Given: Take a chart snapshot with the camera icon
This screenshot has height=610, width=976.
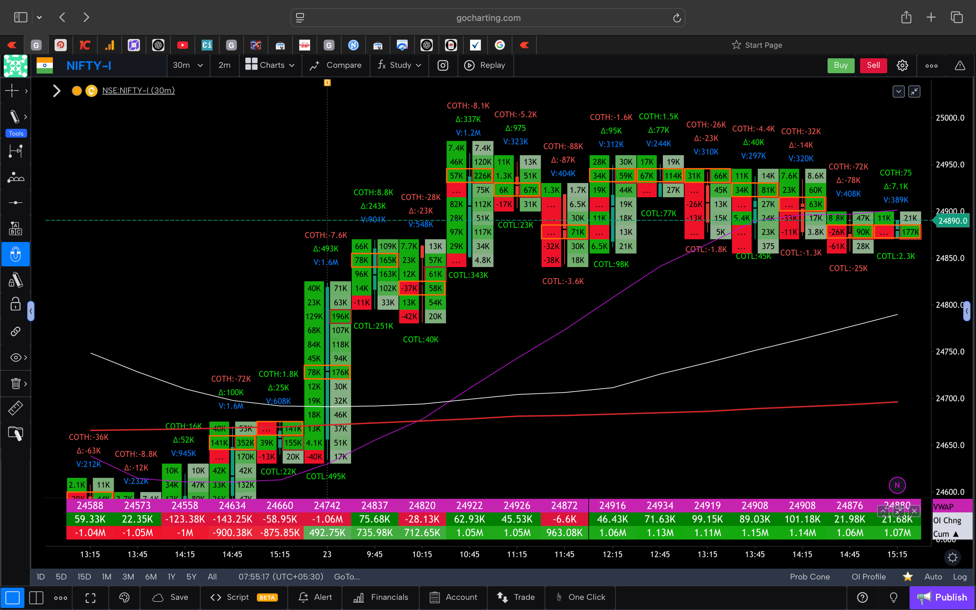Looking at the screenshot, I should coord(443,66).
